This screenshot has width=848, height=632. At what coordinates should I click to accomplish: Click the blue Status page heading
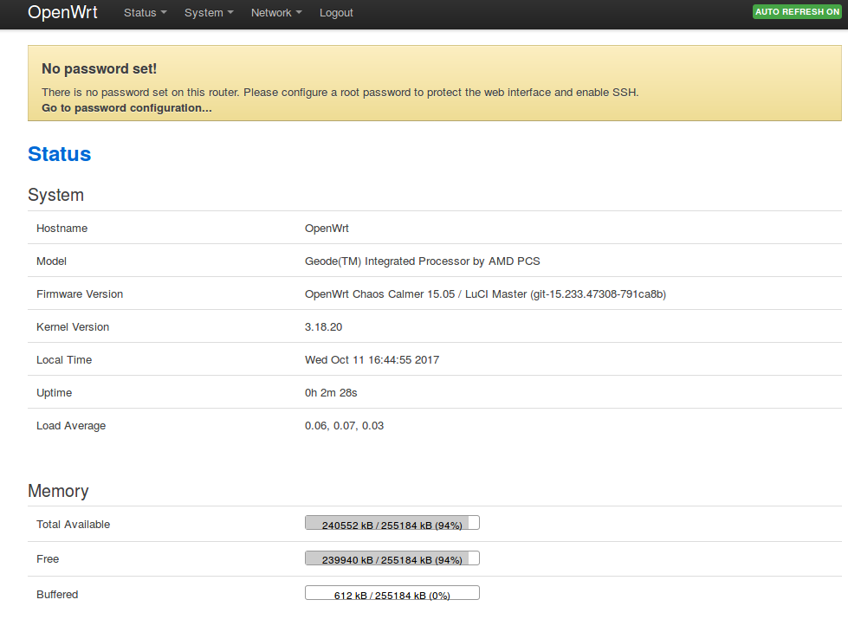click(x=60, y=154)
